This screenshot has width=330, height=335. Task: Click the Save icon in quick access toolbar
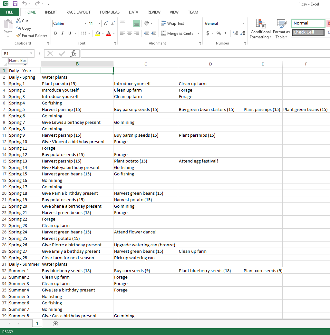(x=15, y=4)
